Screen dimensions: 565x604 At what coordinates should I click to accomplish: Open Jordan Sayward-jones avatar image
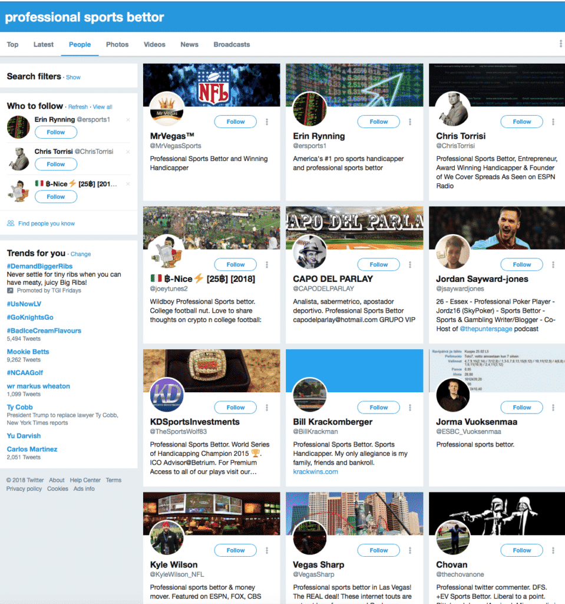click(x=453, y=252)
